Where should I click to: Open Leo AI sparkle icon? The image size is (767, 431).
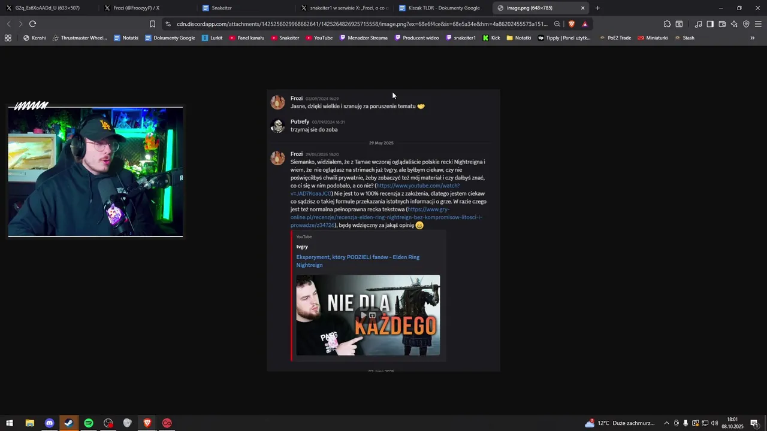734,24
